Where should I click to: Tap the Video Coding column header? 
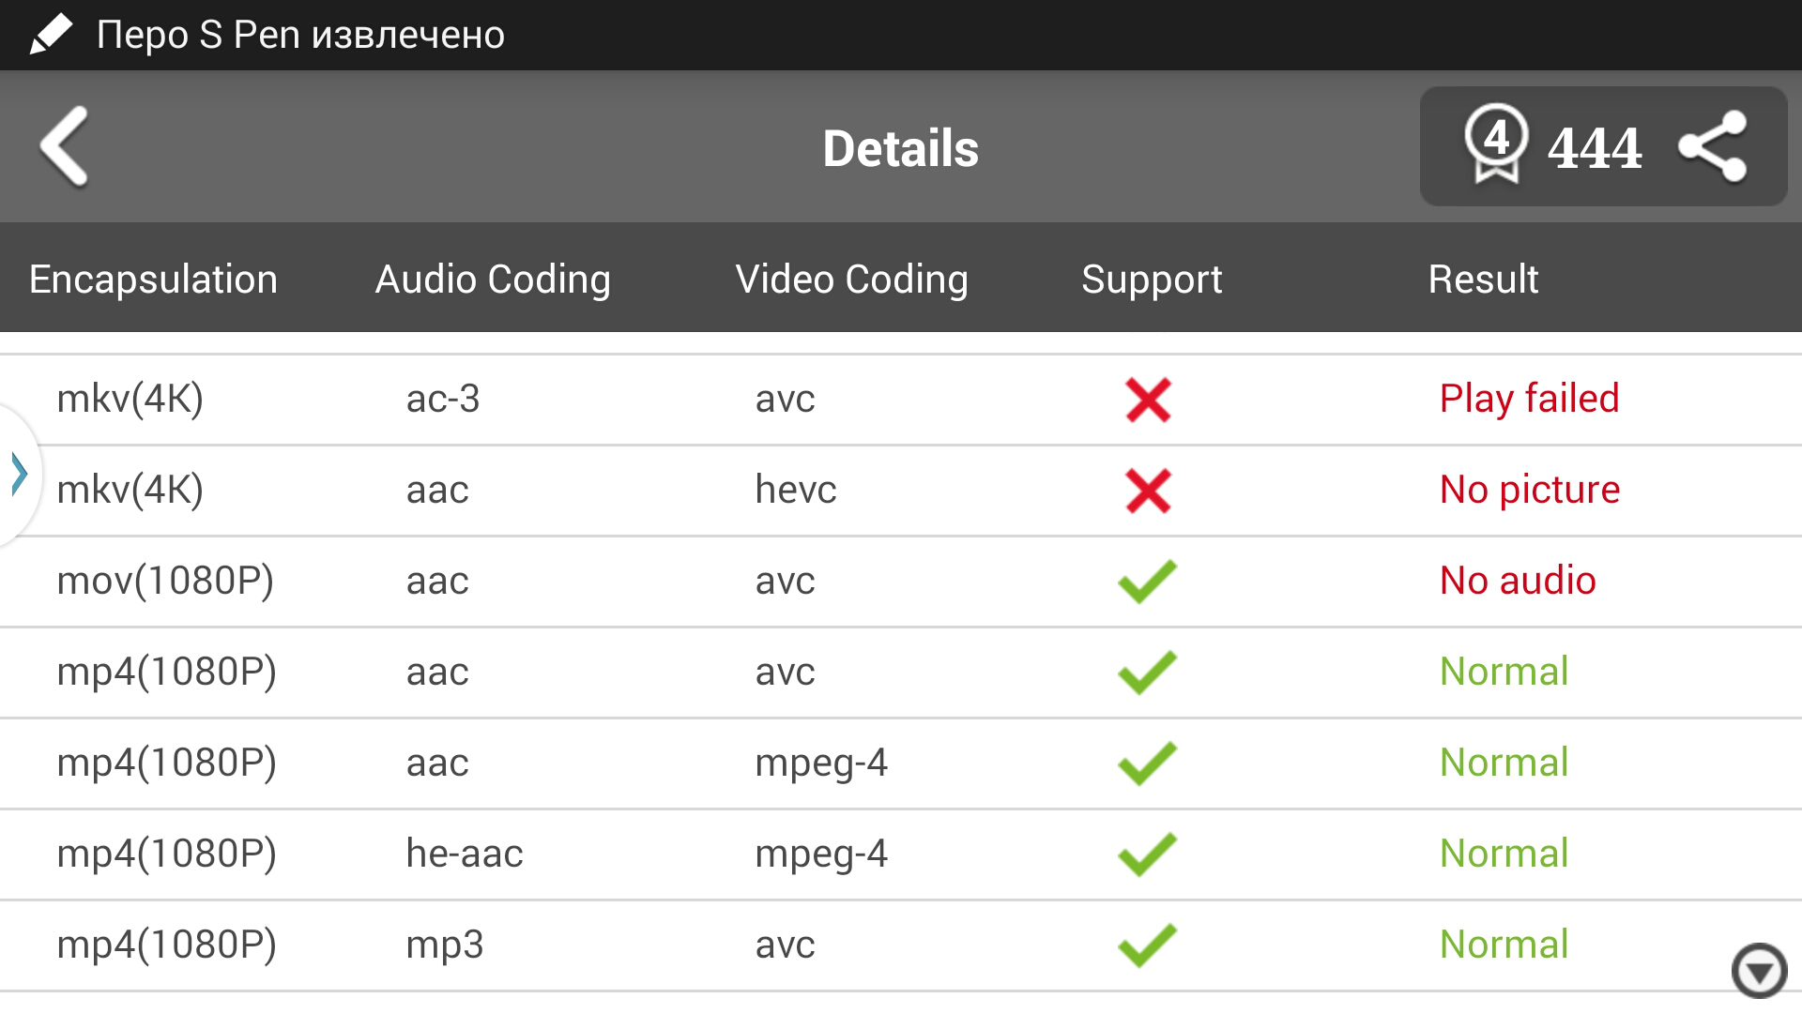pyautogui.click(x=851, y=280)
